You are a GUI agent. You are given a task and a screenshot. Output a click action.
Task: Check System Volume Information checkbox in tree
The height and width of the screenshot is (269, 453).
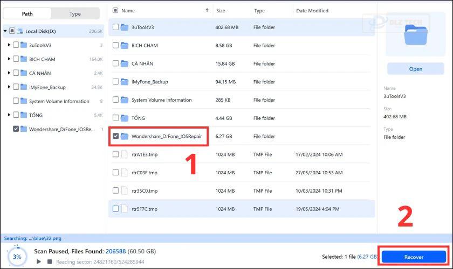(x=16, y=101)
